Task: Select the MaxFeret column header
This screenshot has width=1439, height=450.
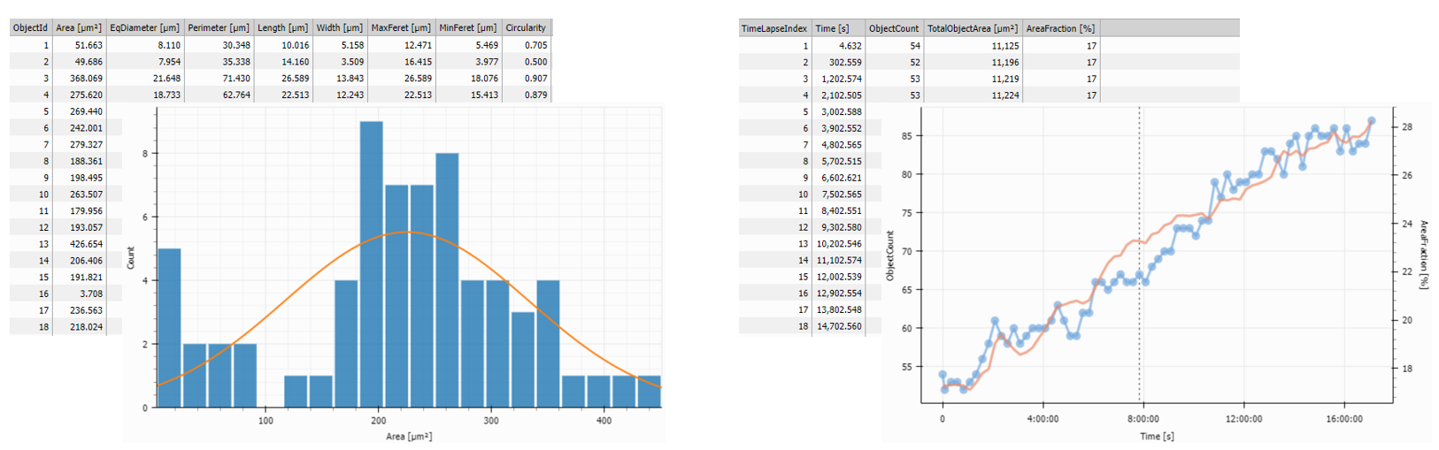Action: [x=401, y=28]
